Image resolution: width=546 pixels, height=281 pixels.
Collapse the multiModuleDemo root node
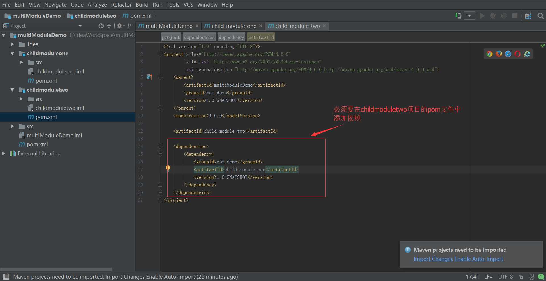[x=3, y=35]
